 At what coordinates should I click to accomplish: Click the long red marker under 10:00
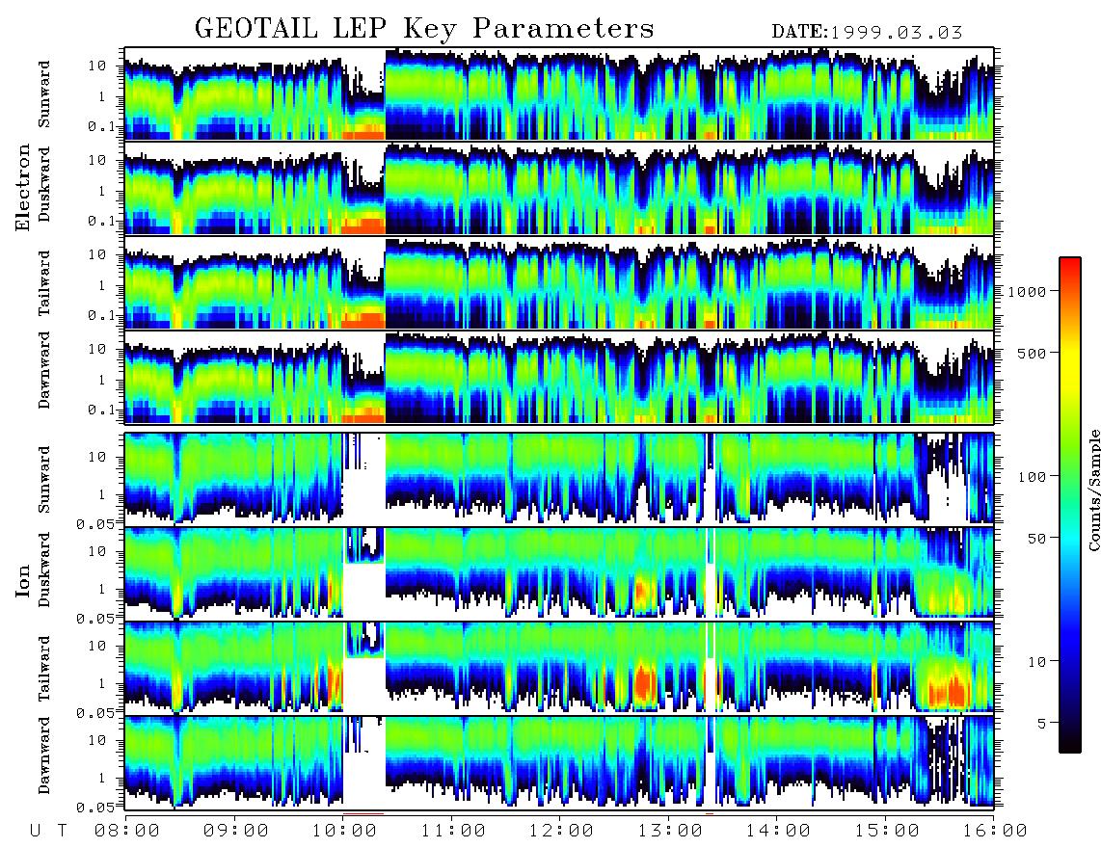click(x=363, y=813)
